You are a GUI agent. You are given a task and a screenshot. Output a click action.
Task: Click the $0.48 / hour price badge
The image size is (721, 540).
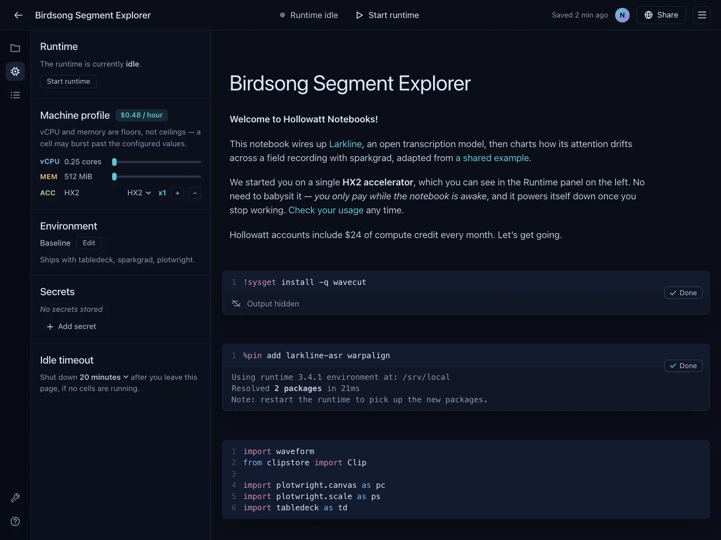141,115
